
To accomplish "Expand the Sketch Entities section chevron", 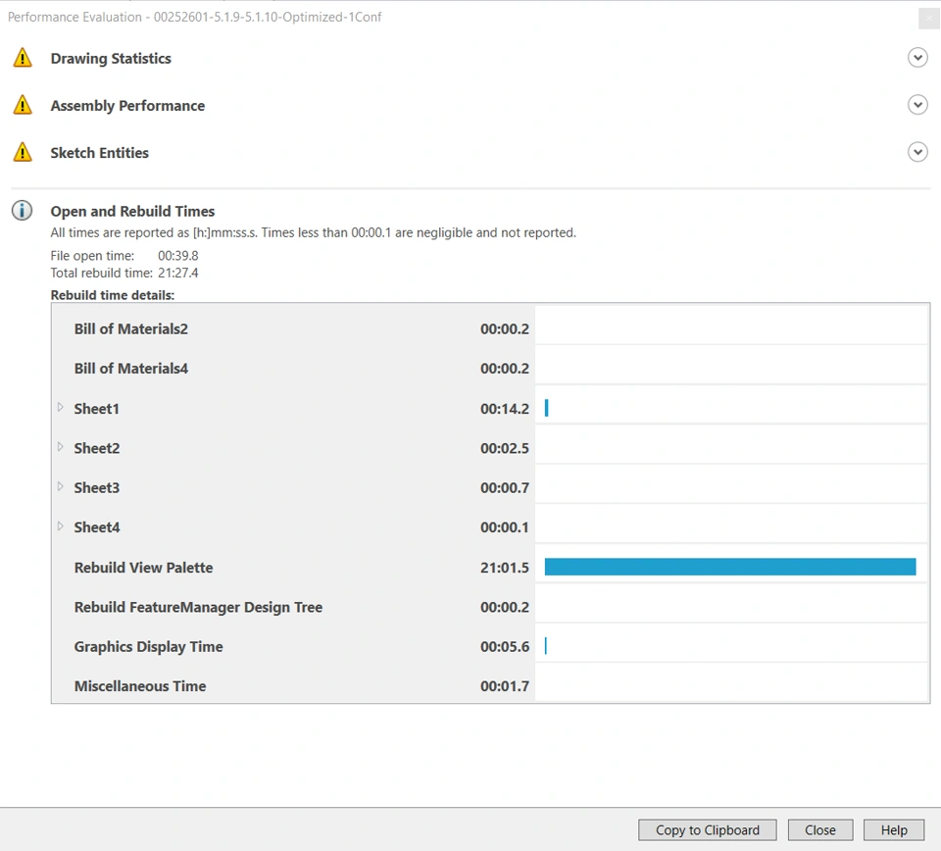I will point(917,152).
